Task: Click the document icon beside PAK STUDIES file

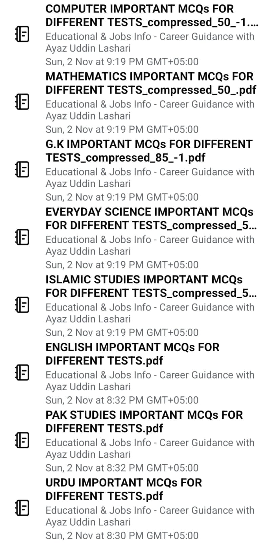Action: 22,440
